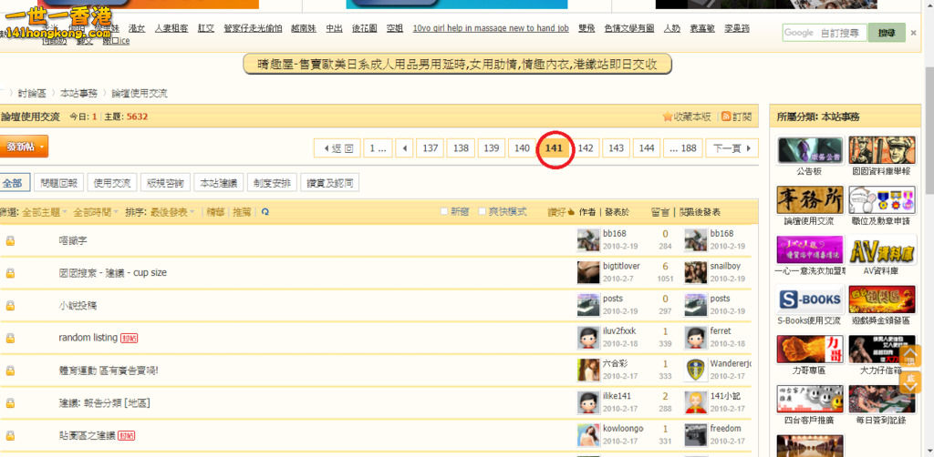Viewport: 934px width, 457px height.
Task: Click snailboy last-poster avatar
Action: tap(696, 272)
